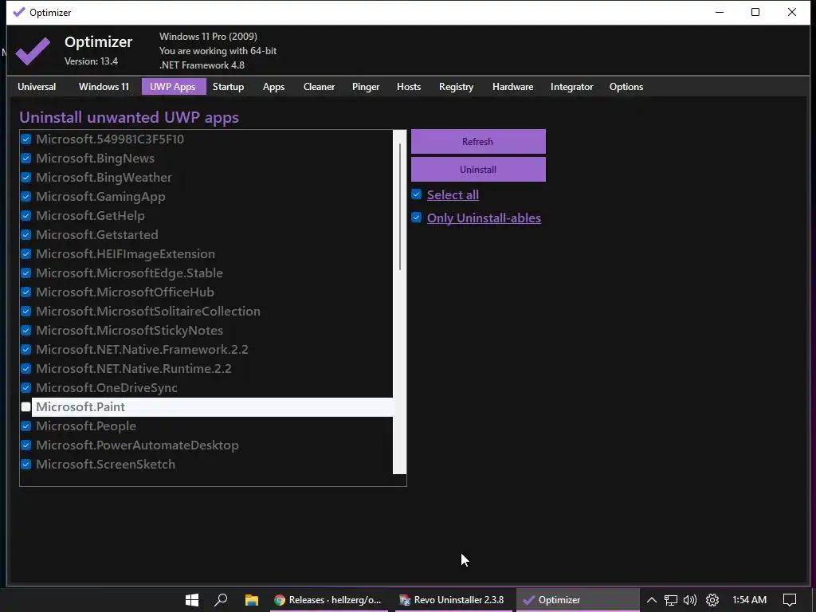Open the Hardware tab
The width and height of the screenshot is (816, 612).
tap(512, 87)
